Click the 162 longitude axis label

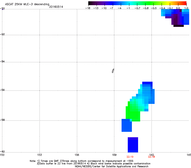tap(152, 155)
